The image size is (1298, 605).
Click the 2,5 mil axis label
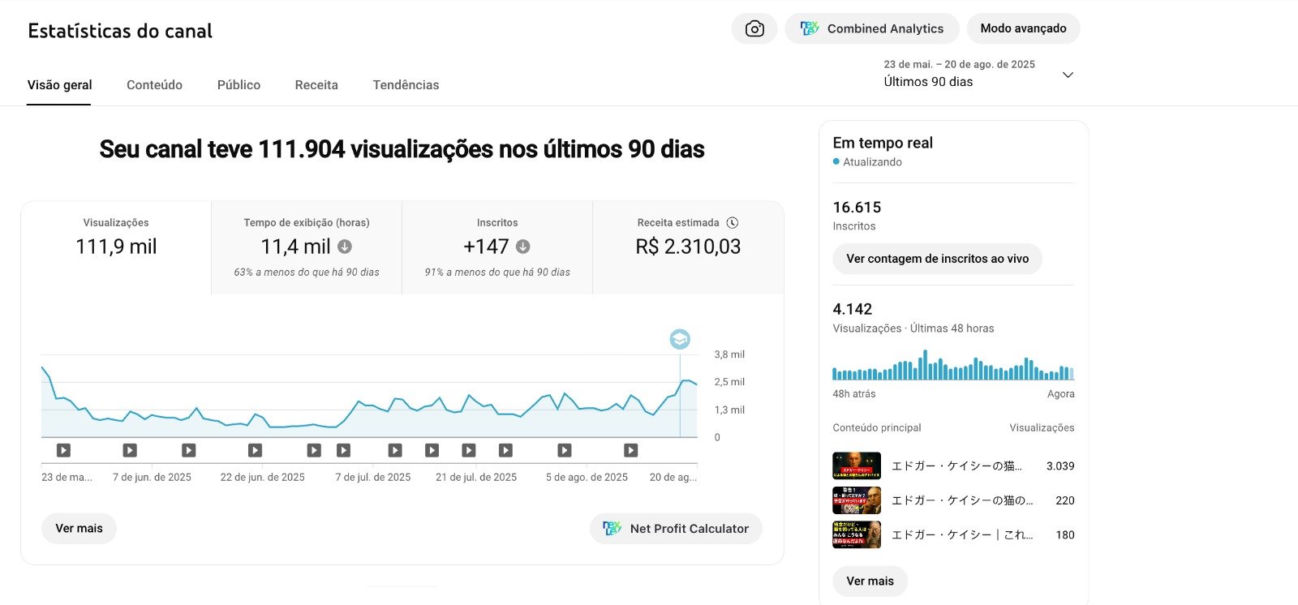click(x=729, y=382)
